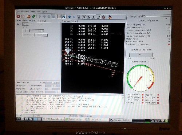Click the jog plus button
The width and height of the screenshot is (182, 135).
28,31
